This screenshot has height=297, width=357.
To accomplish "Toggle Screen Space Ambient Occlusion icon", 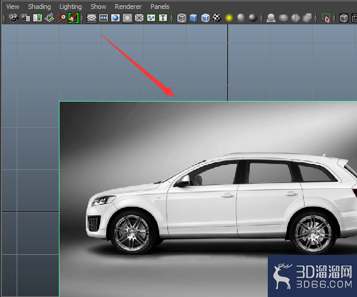I will (x=271, y=18).
